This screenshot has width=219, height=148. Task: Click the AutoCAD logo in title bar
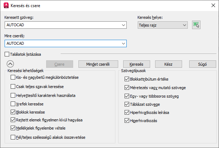pos(6,5)
